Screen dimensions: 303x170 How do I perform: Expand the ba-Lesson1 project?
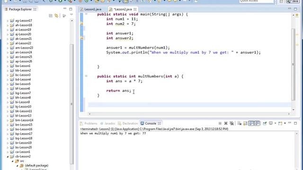pyautogui.click(x=8, y=66)
